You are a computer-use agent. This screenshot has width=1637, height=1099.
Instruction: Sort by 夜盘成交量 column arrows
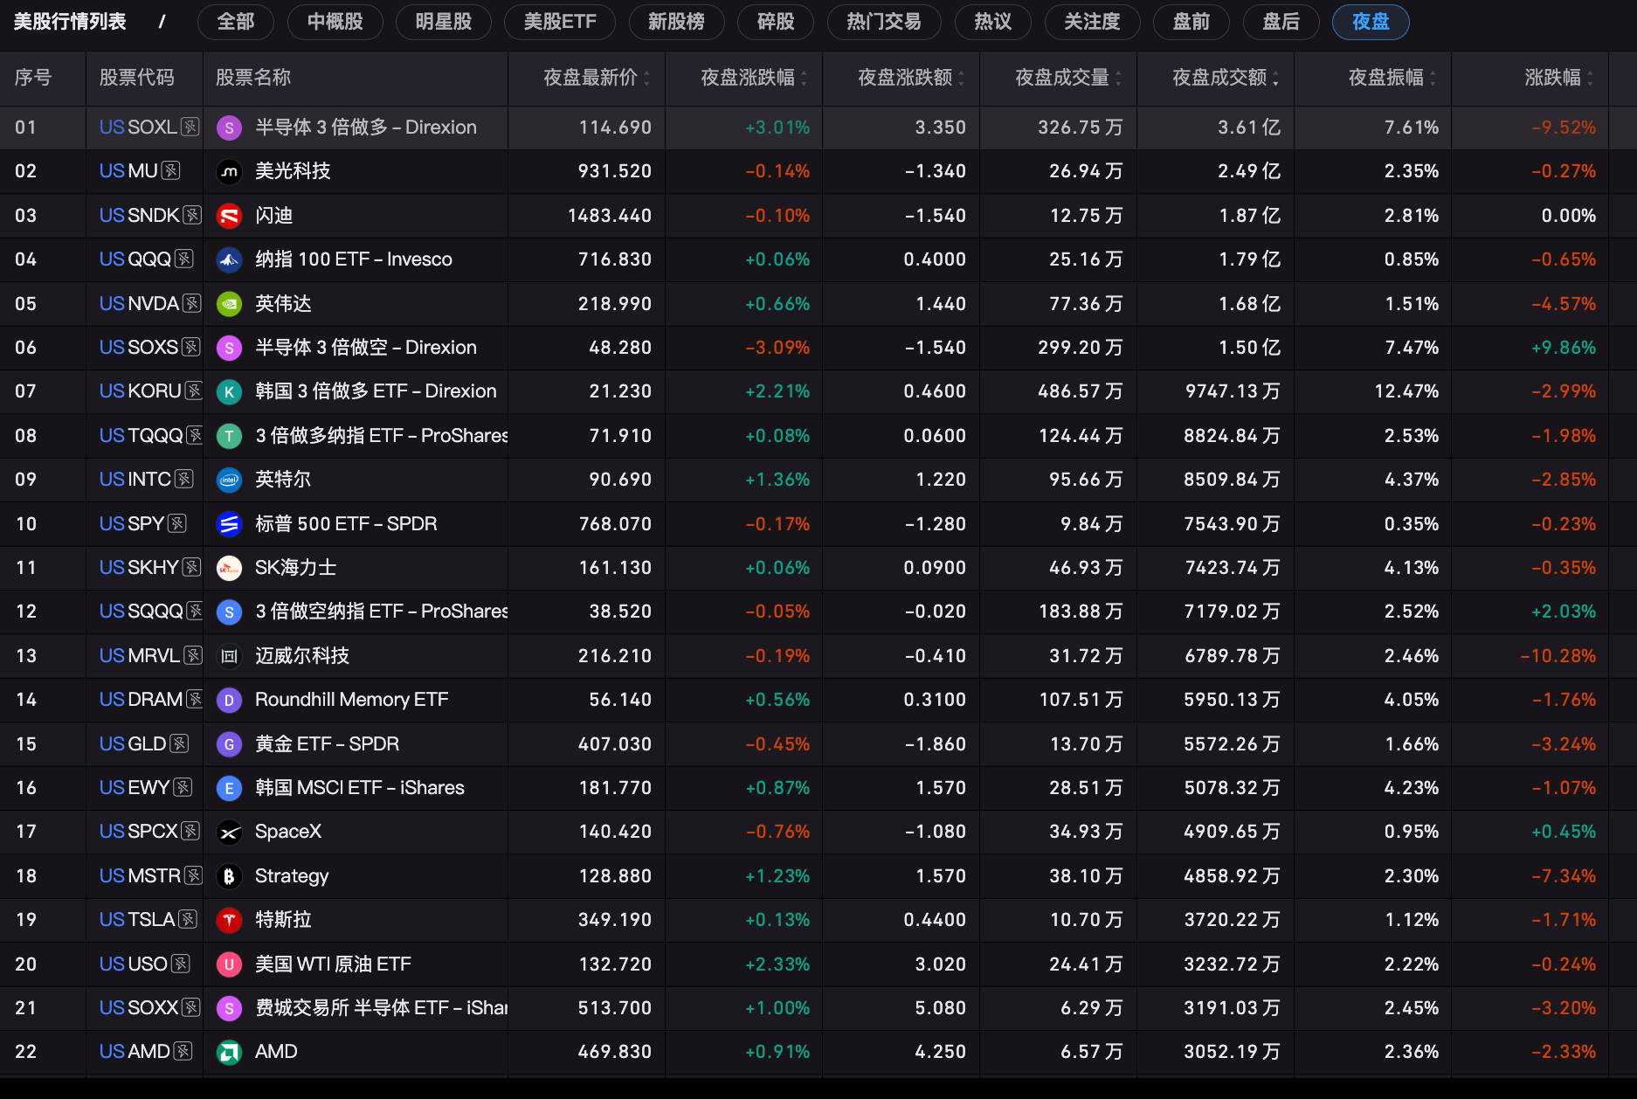click(1118, 79)
